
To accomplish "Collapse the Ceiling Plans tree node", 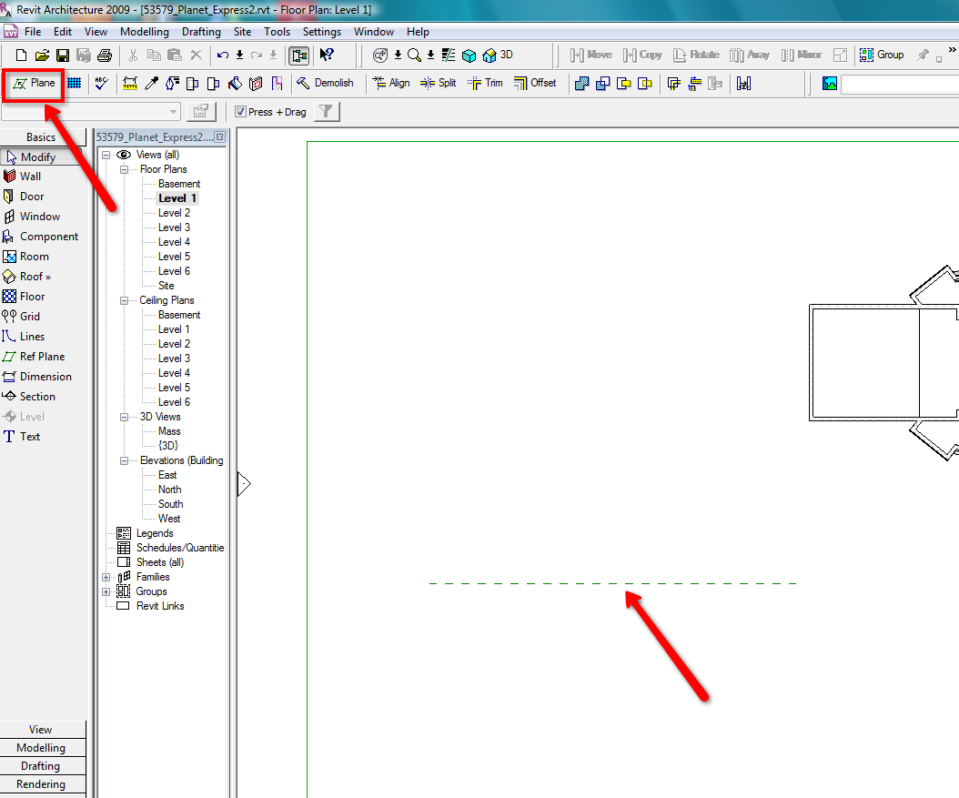I will pos(124,301).
